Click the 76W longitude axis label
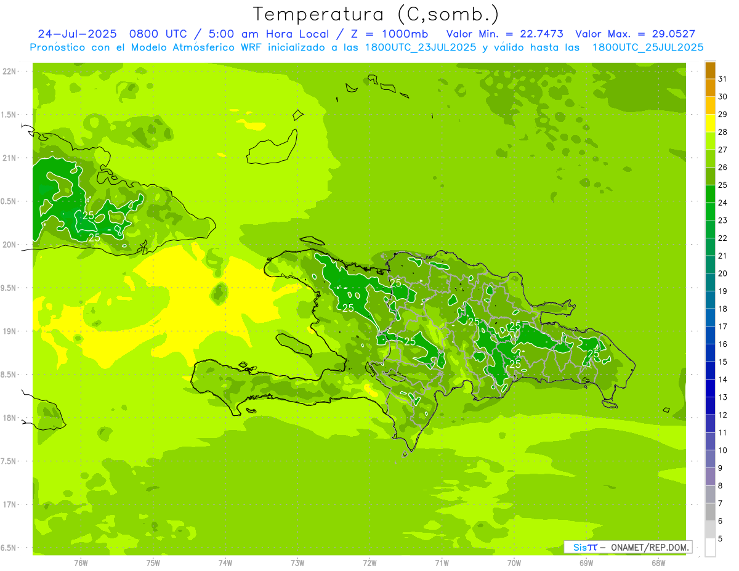Screen dimensions: 739x571 [x=81, y=563]
